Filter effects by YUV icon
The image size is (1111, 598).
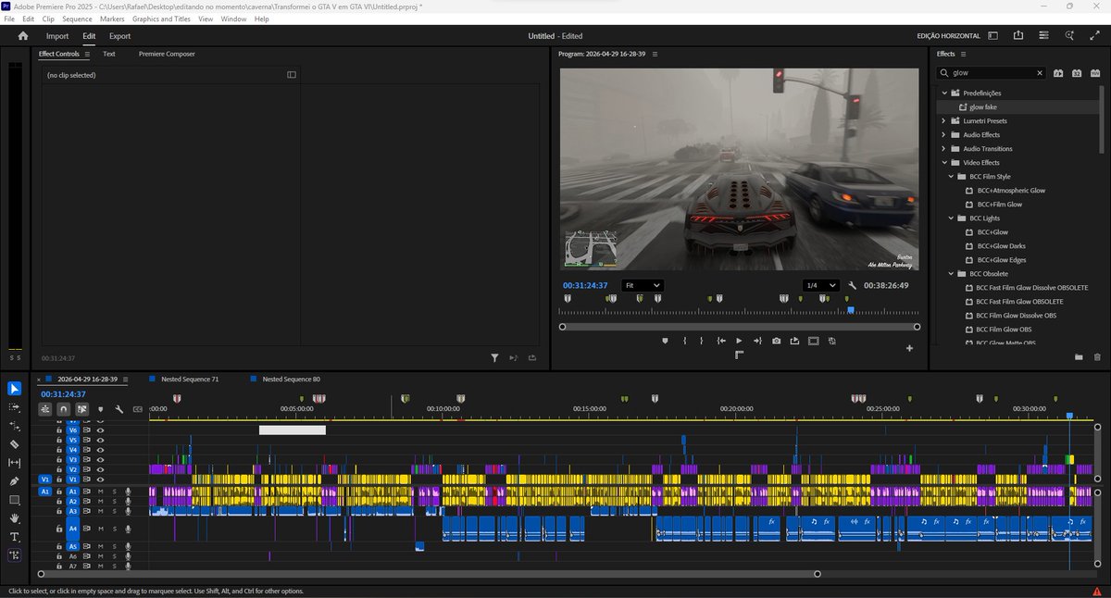pos(1095,72)
